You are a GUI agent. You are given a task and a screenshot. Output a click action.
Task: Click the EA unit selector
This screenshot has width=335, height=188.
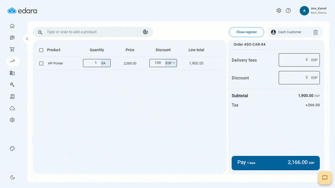pyautogui.click(x=105, y=63)
